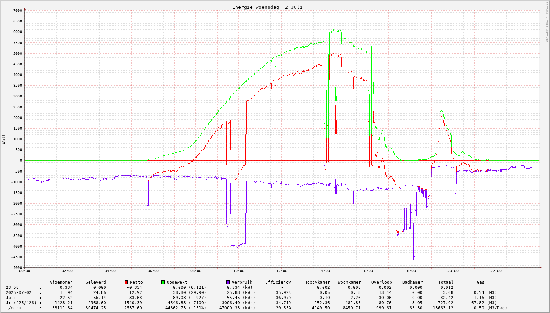Select the Totaal column header
The image size is (550, 313).
point(446,282)
